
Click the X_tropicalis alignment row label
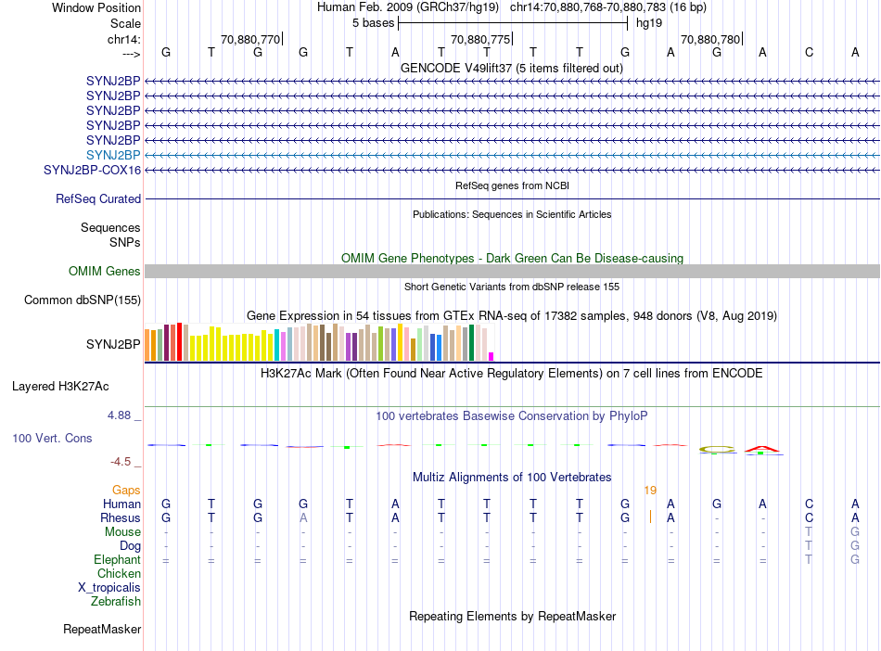pos(109,588)
